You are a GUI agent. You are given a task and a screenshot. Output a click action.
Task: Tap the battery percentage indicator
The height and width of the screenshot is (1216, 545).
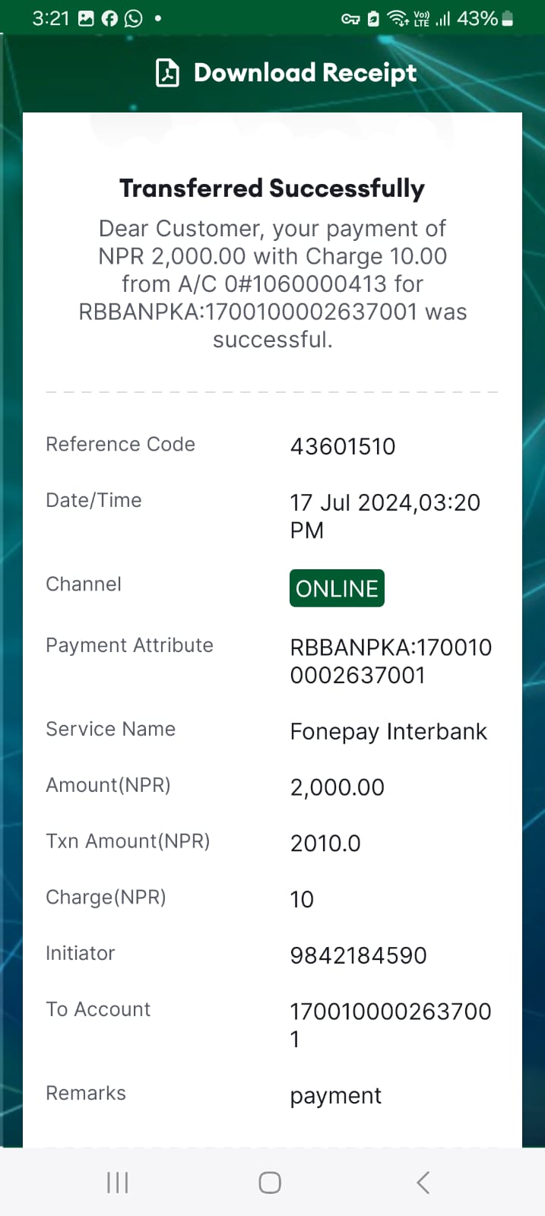coord(485,18)
